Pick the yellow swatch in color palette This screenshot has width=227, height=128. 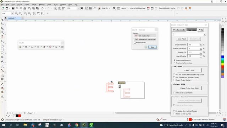point(223,64)
